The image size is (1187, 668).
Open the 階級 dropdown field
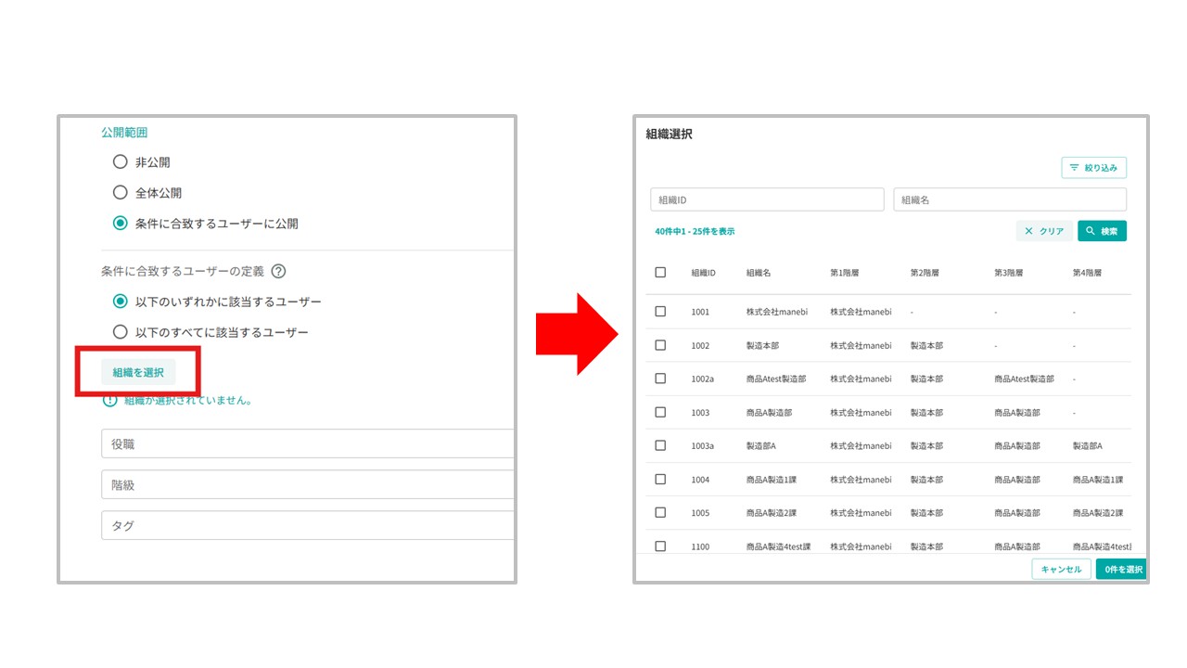tap(307, 485)
